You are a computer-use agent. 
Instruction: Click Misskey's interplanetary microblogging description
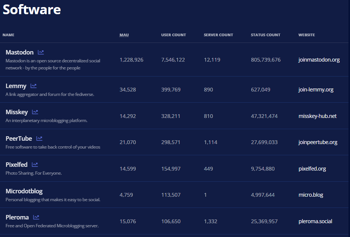point(46,121)
